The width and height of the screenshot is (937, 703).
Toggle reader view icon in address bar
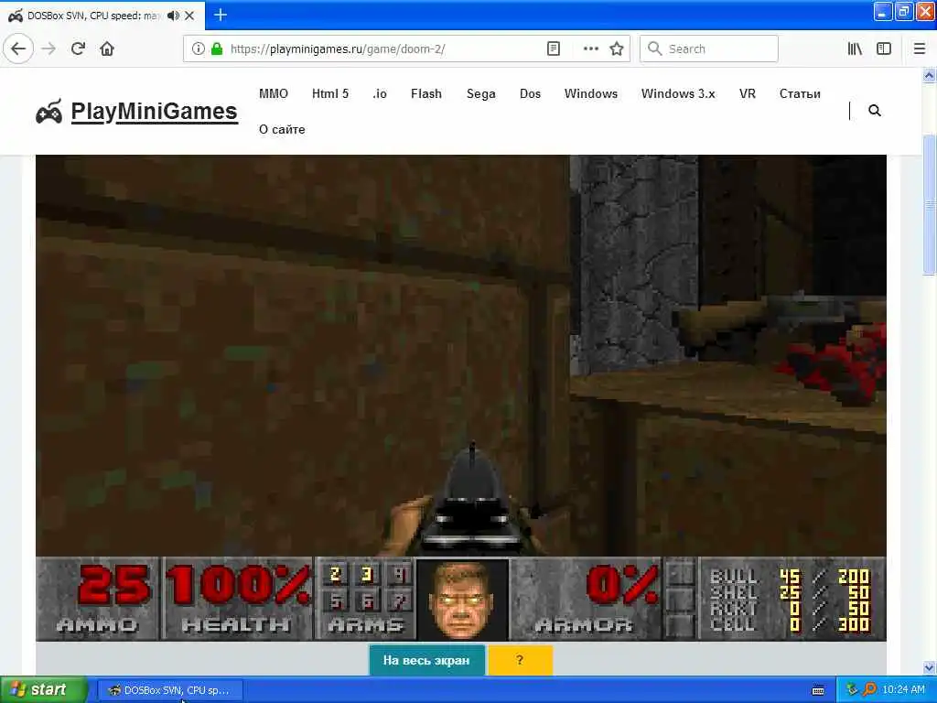pos(554,49)
